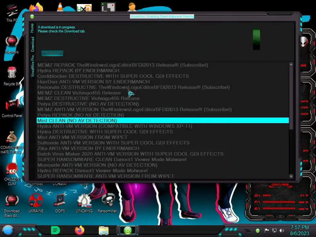
Task: Select 'Mist ANTI-VM VERSION FROM WIPET'
Action: point(163,137)
